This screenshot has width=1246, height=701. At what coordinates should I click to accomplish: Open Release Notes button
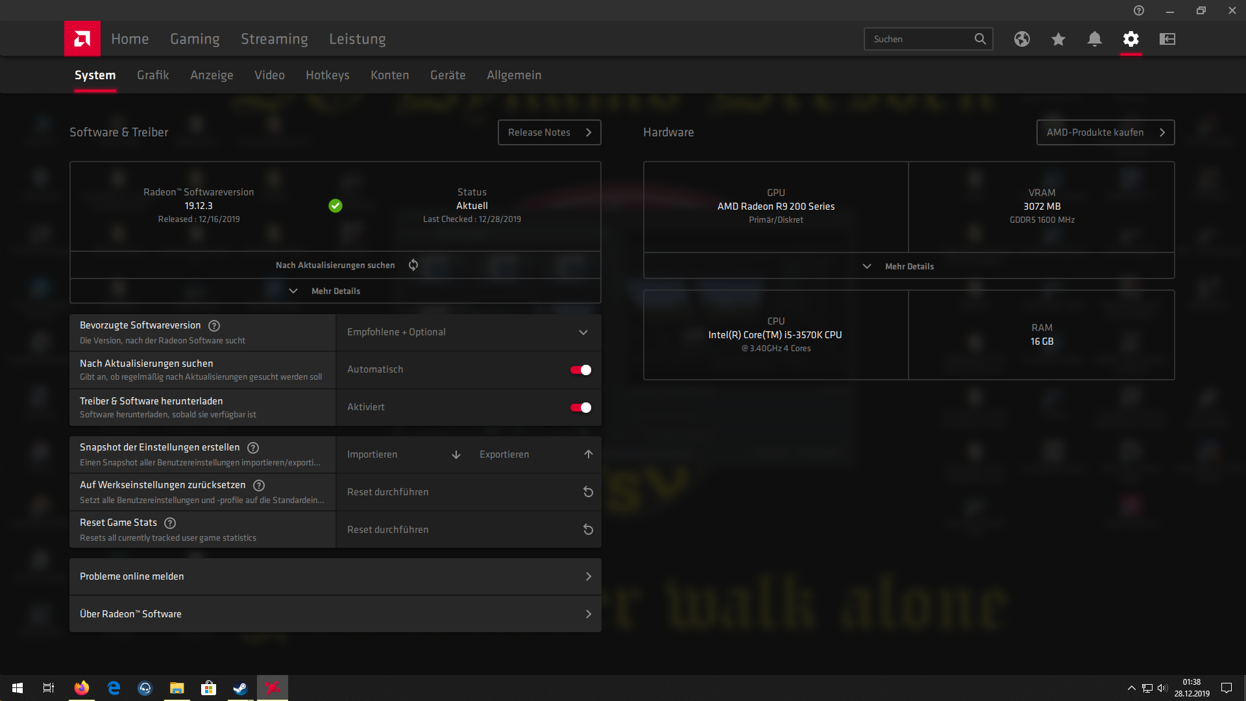click(549, 132)
